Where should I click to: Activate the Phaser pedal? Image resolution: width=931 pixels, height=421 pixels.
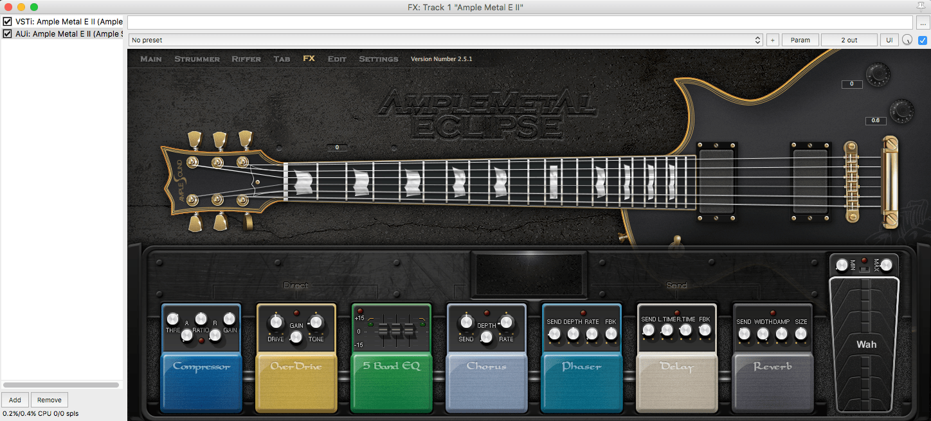pos(582,383)
